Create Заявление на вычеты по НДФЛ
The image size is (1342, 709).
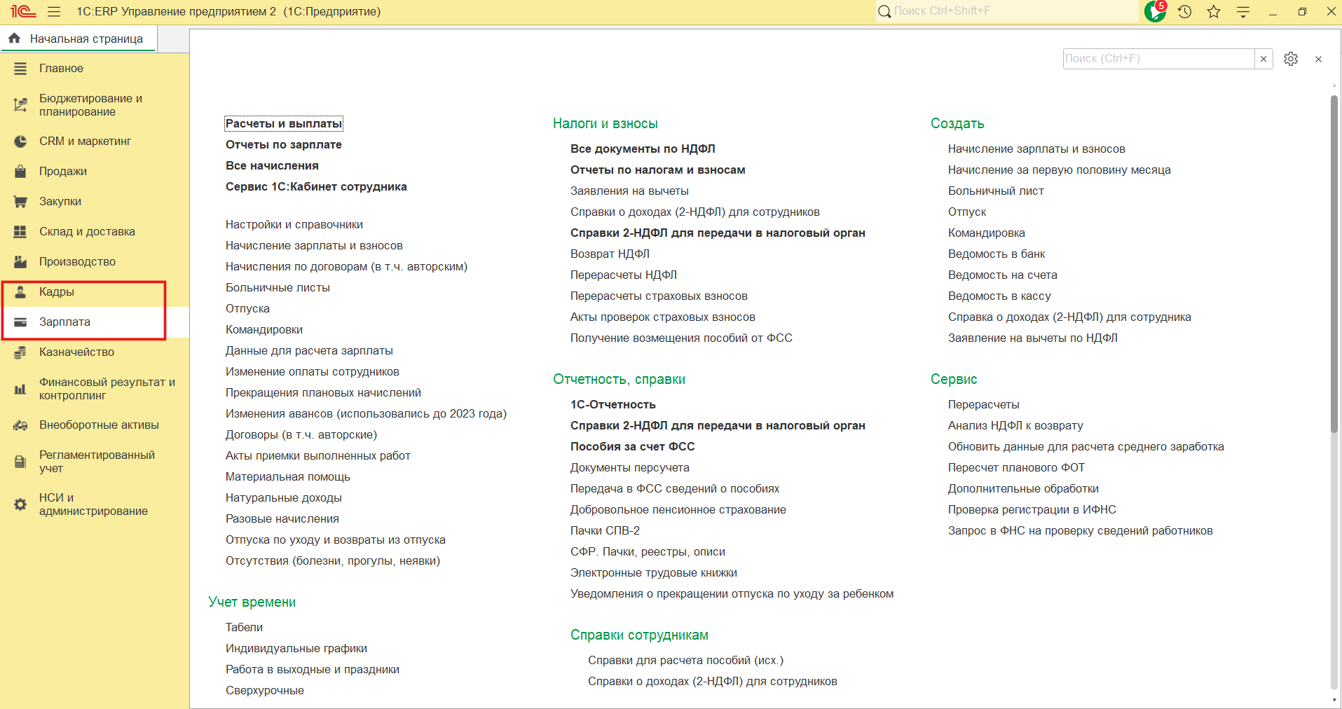(x=1033, y=338)
